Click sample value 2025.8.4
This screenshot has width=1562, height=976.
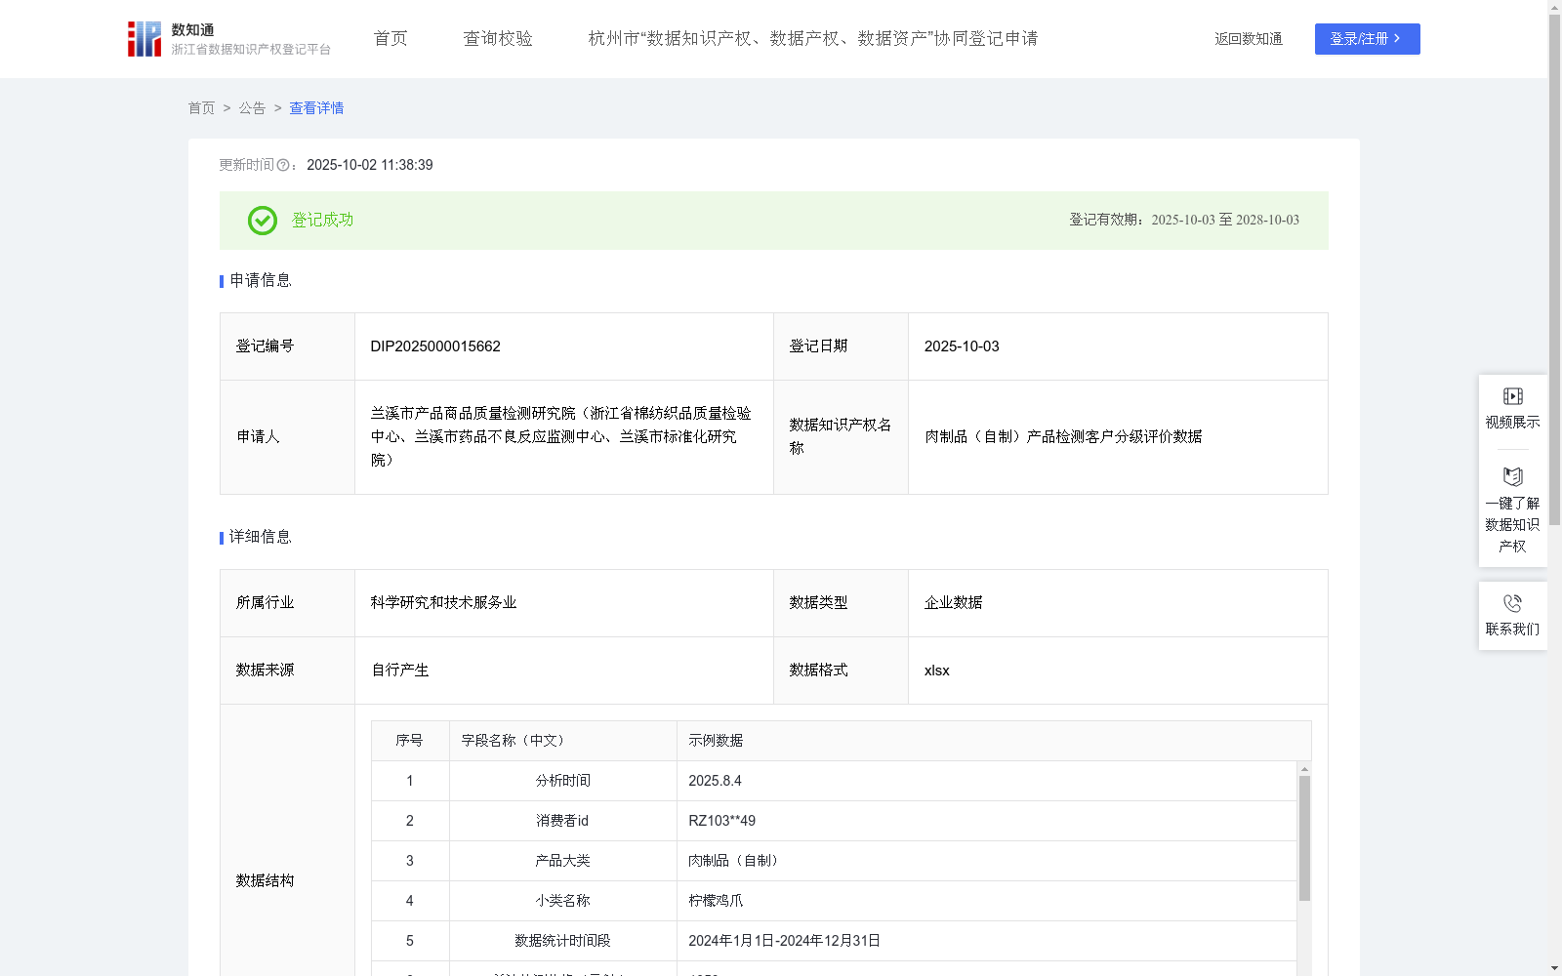(x=715, y=781)
